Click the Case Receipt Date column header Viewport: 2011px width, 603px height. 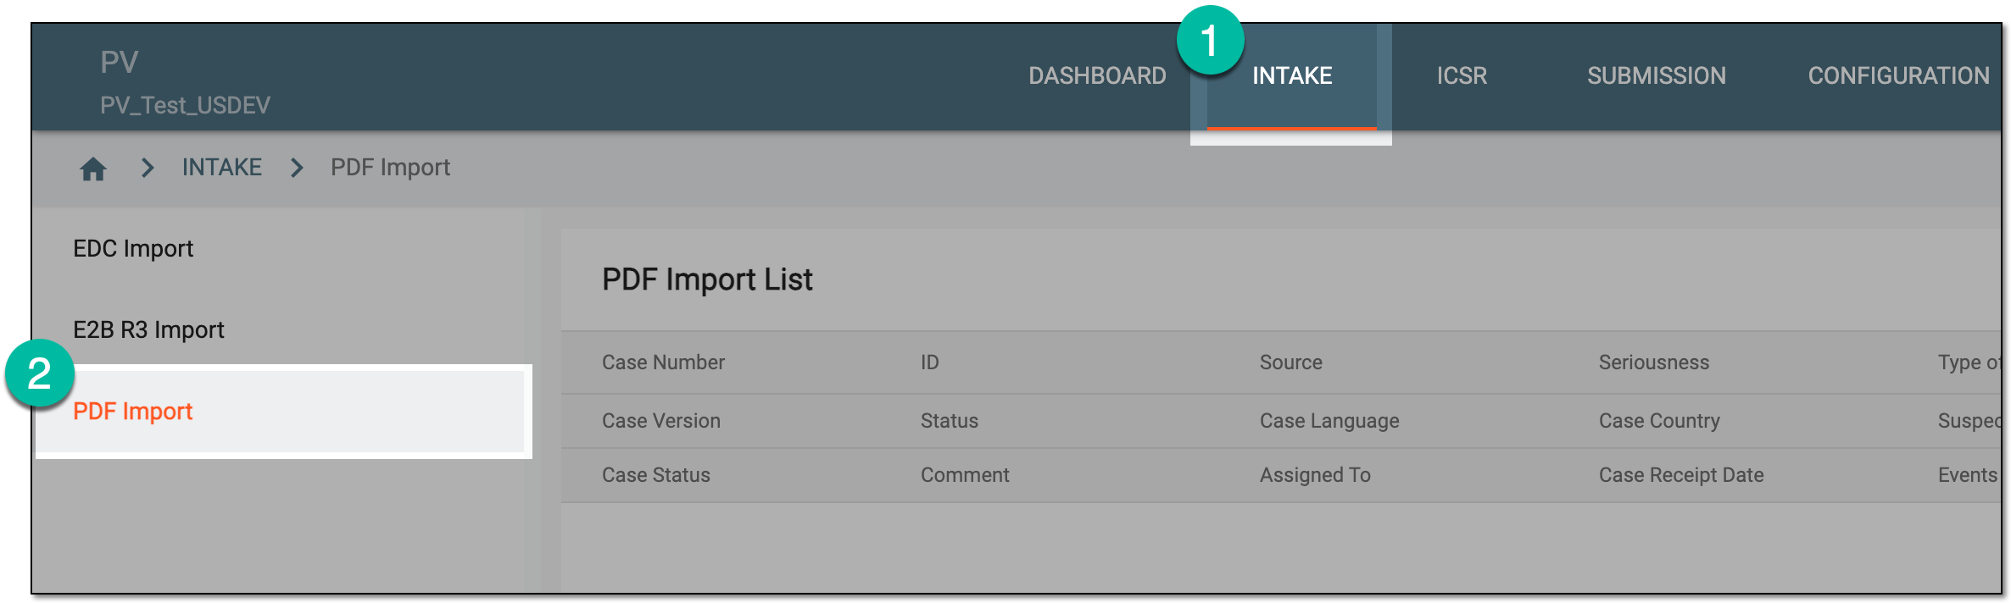click(1680, 475)
